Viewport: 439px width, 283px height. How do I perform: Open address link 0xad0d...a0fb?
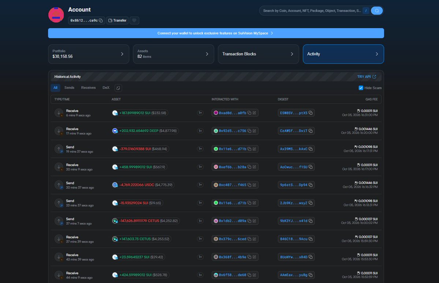(x=232, y=113)
